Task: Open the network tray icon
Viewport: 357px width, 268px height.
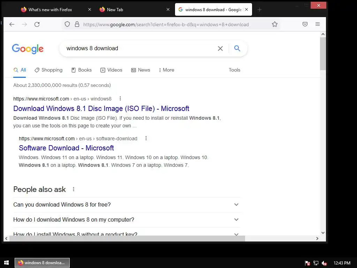Action: [316, 263]
